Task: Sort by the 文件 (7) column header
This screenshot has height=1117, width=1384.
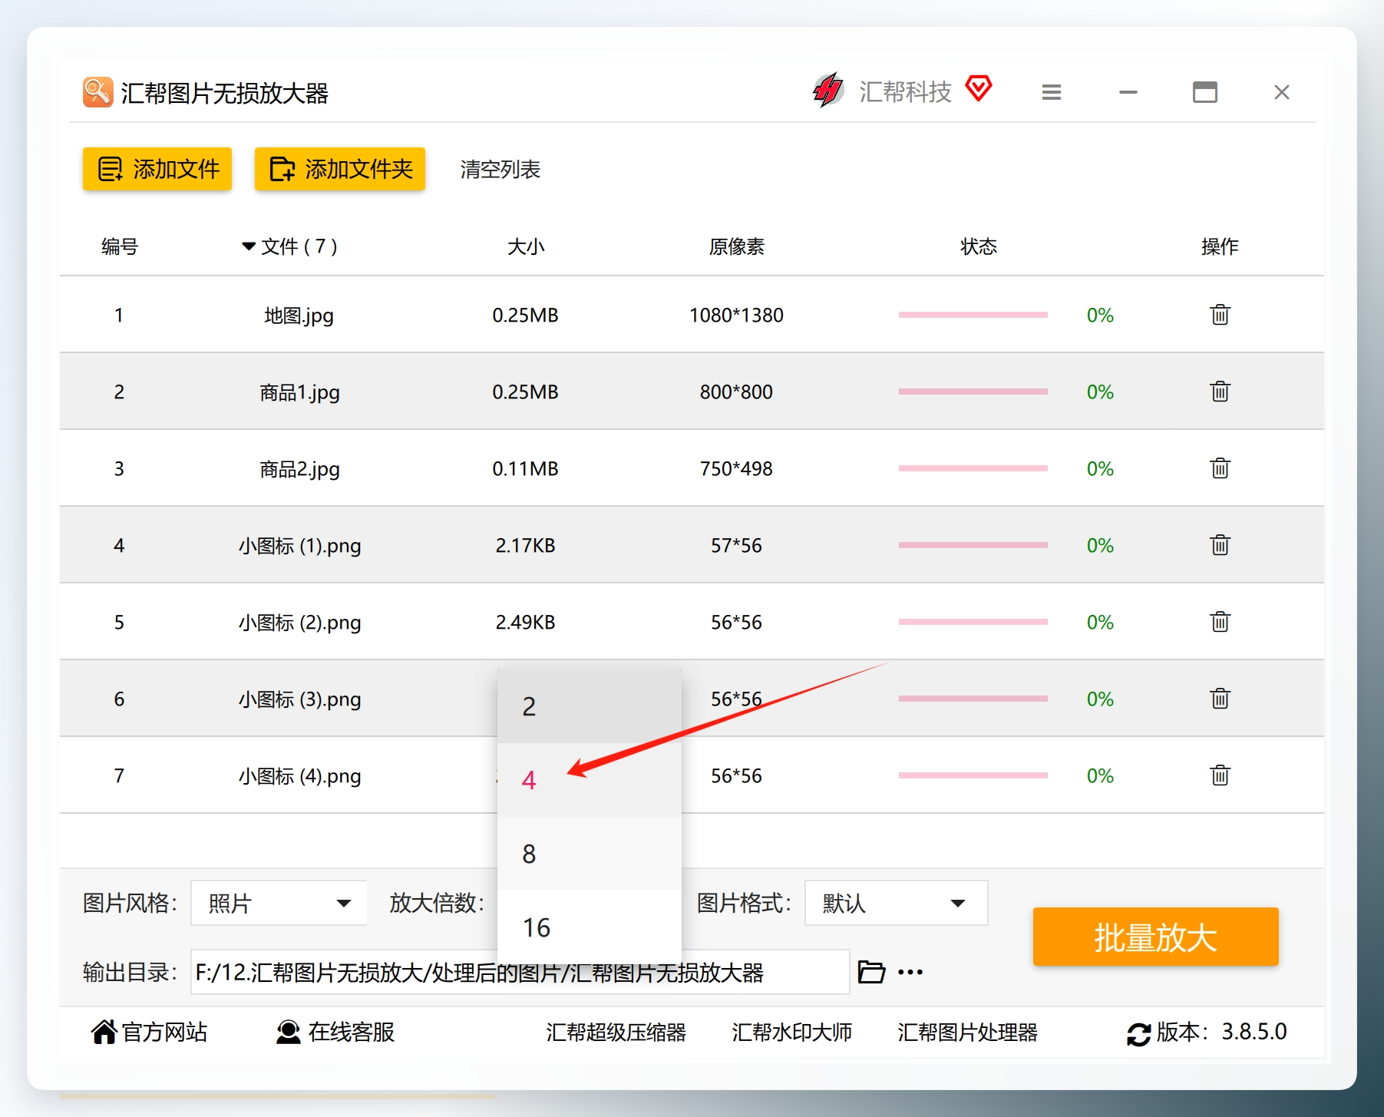Action: [290, 246]
